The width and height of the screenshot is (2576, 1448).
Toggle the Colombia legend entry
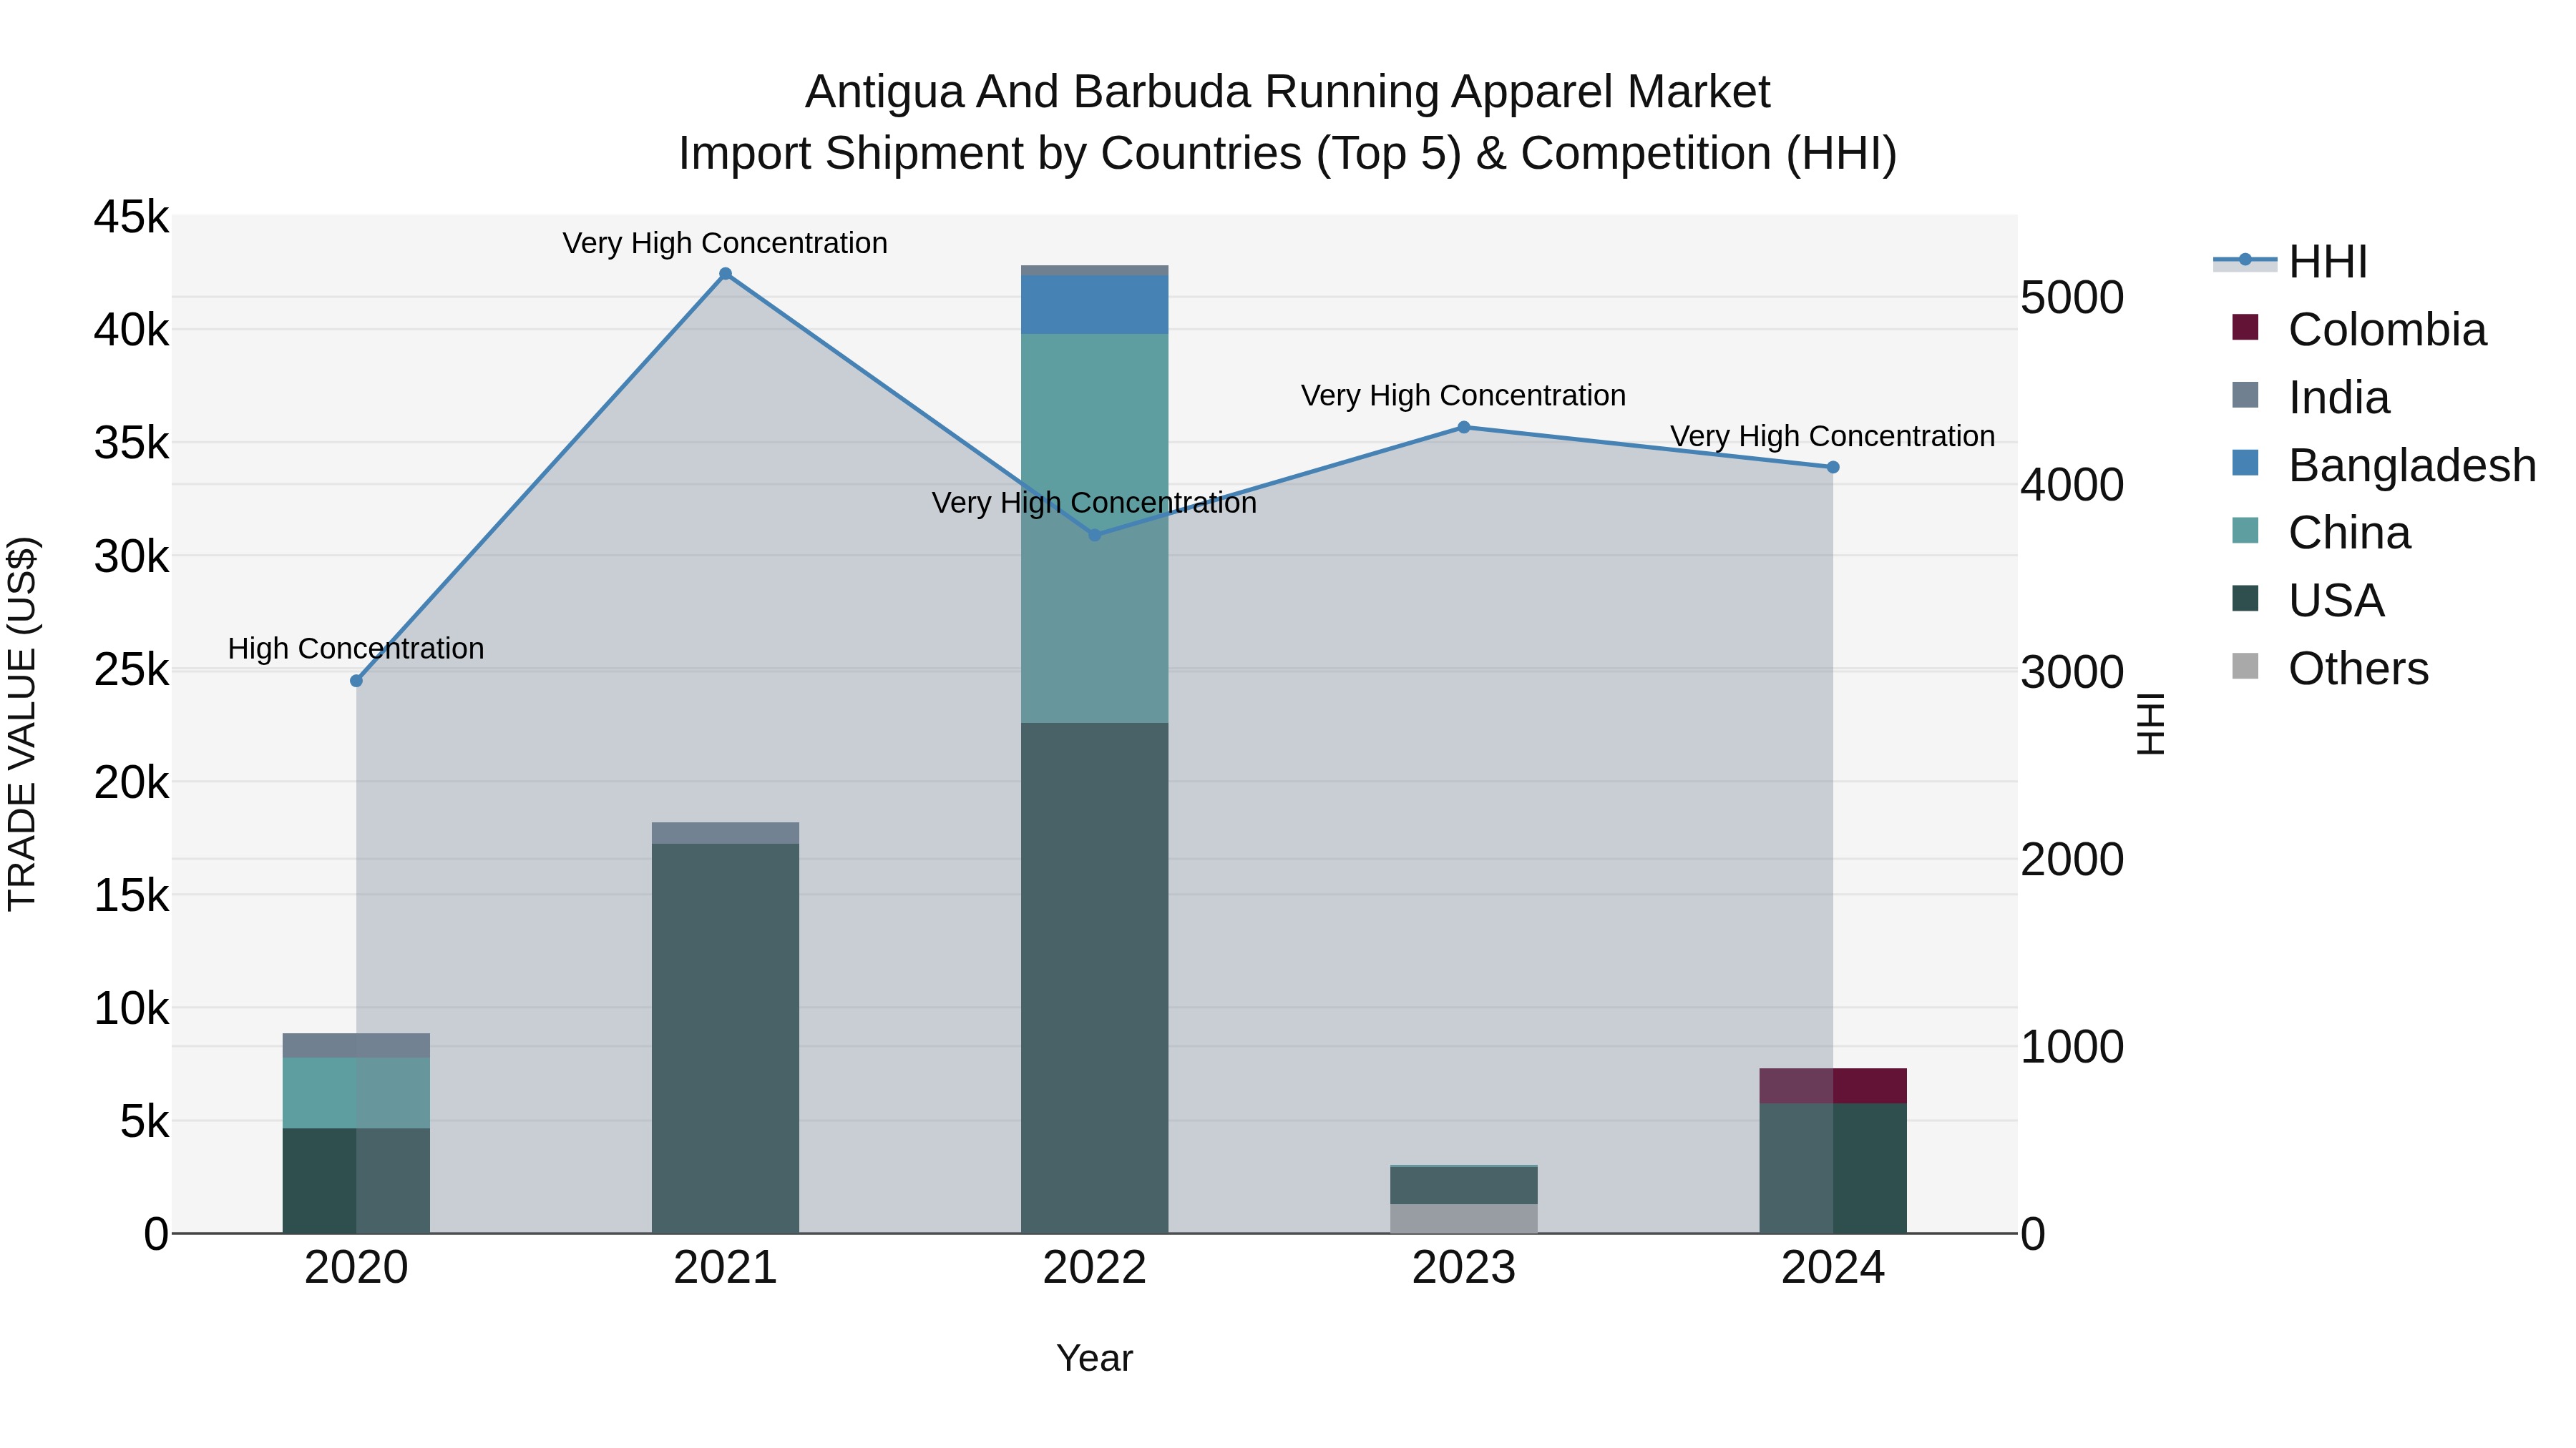(2359, 330)
